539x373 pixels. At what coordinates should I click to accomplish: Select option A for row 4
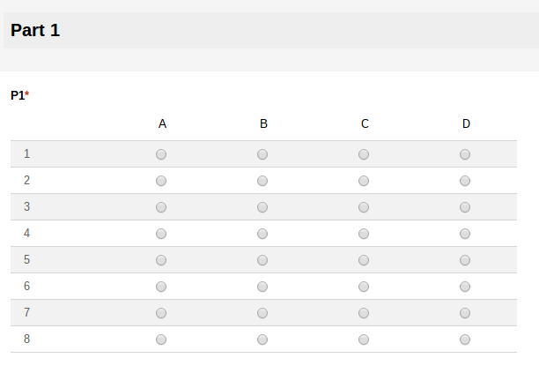pyautogui.click(x=161, y=234)
